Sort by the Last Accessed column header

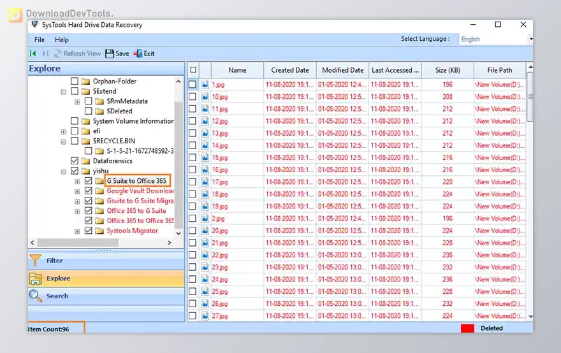click(x=395, y=70)
